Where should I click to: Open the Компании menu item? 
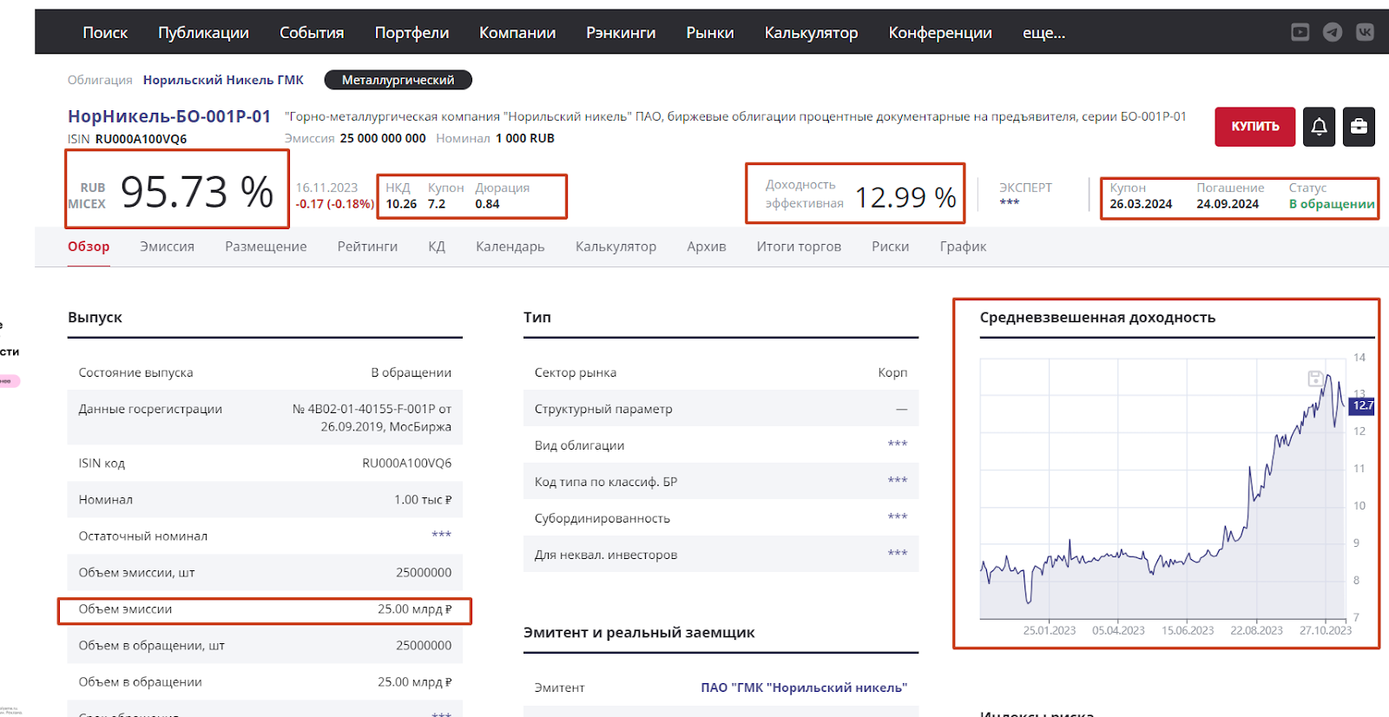tap(517, 33)
